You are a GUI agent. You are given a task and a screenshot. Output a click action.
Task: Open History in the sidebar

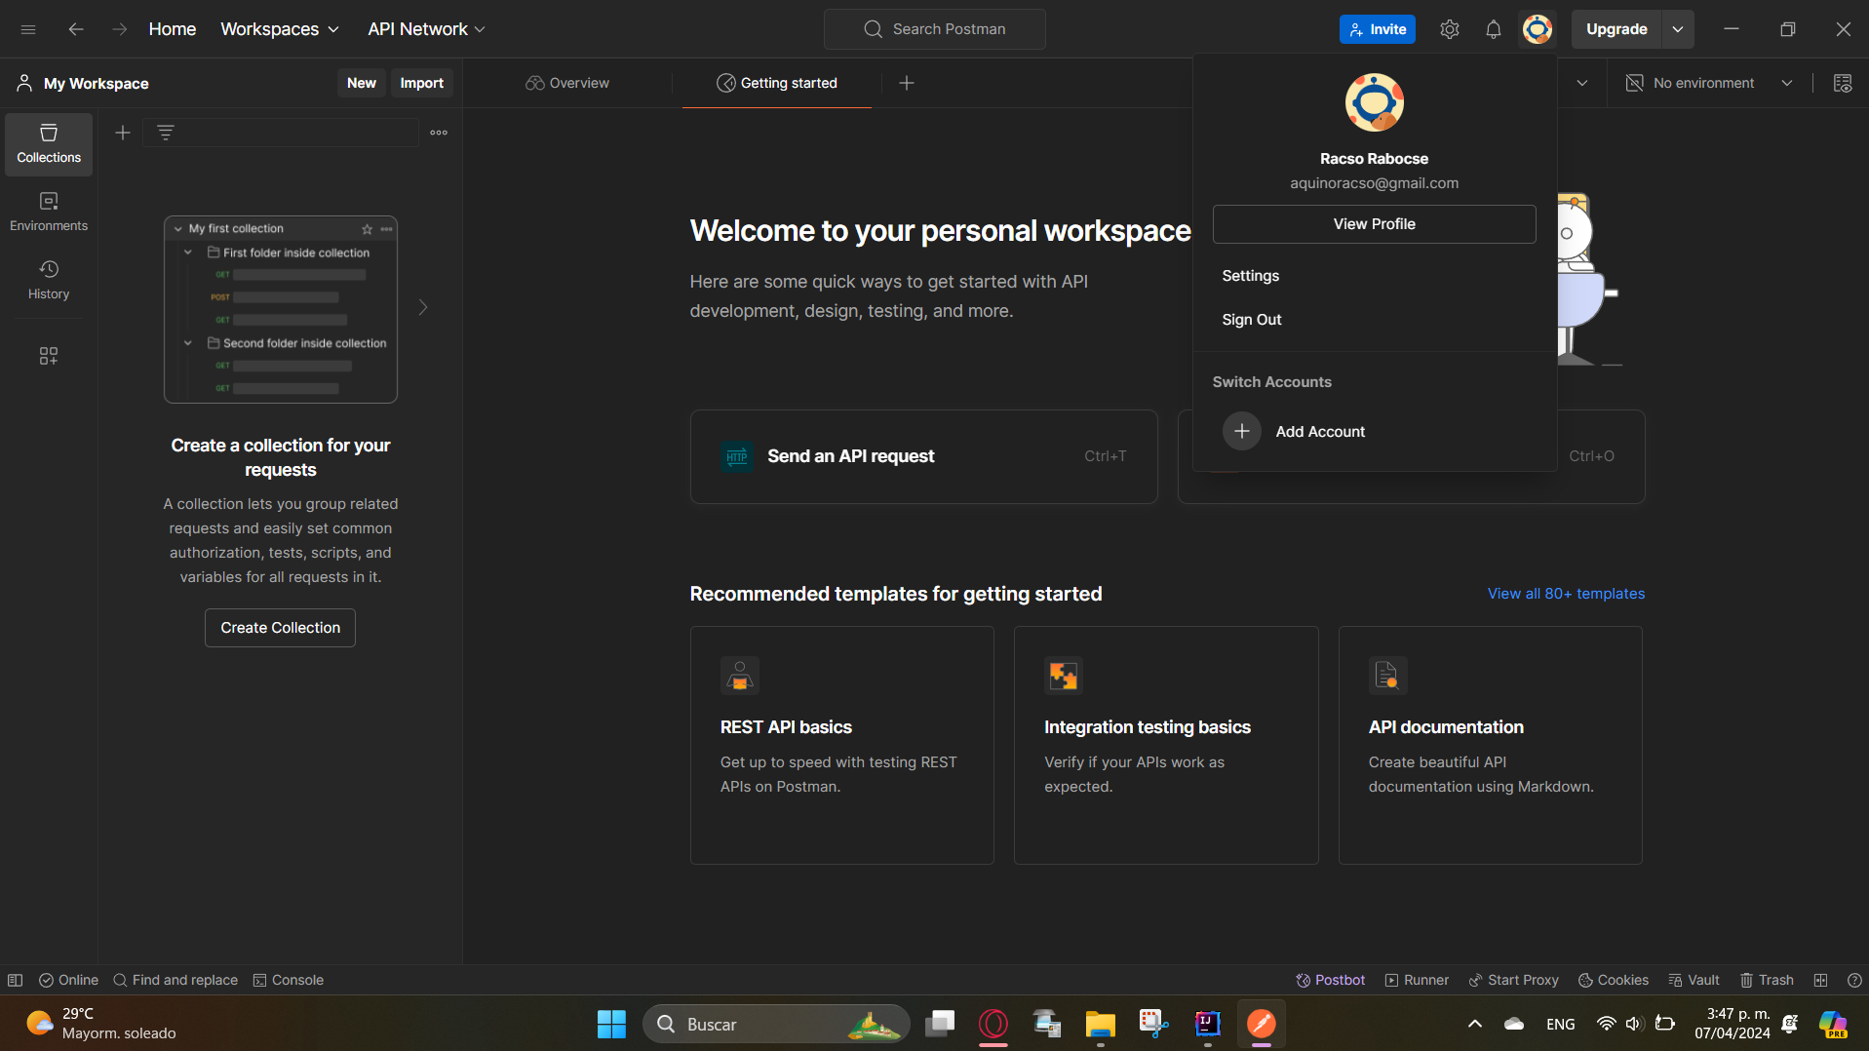pos(49,281)
